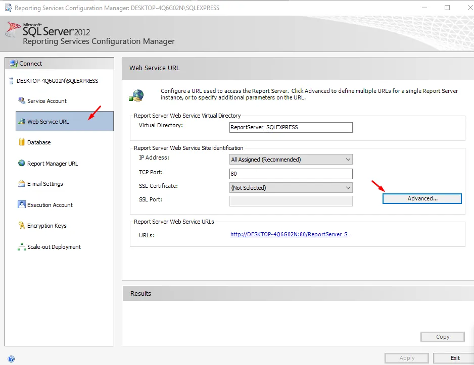Open the Report Server web service URL link
The image size is (474, 365).
tap(291, 234)
